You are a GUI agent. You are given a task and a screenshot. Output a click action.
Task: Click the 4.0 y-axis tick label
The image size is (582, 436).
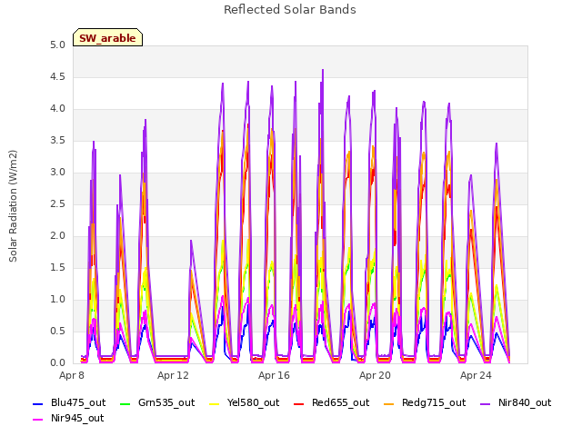[57, 109]
